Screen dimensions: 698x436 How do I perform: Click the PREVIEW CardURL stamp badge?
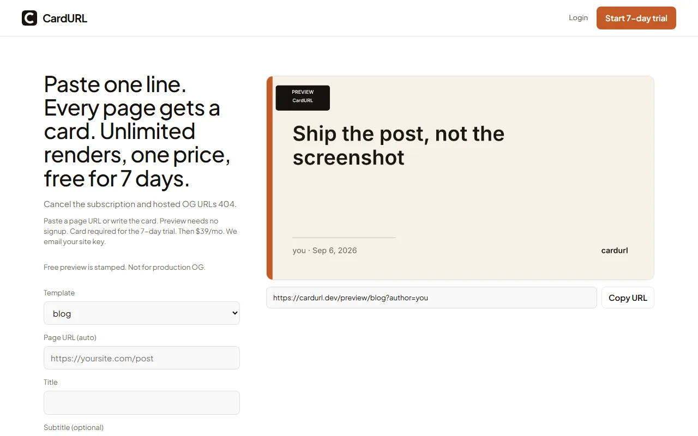tap(303, 98)
